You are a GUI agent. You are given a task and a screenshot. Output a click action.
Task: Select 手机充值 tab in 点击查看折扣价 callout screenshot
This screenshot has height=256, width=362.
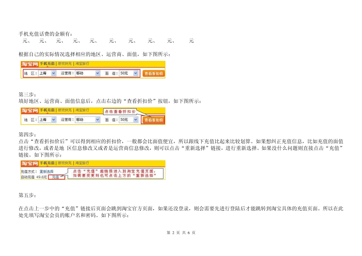(x=47, y=110)
